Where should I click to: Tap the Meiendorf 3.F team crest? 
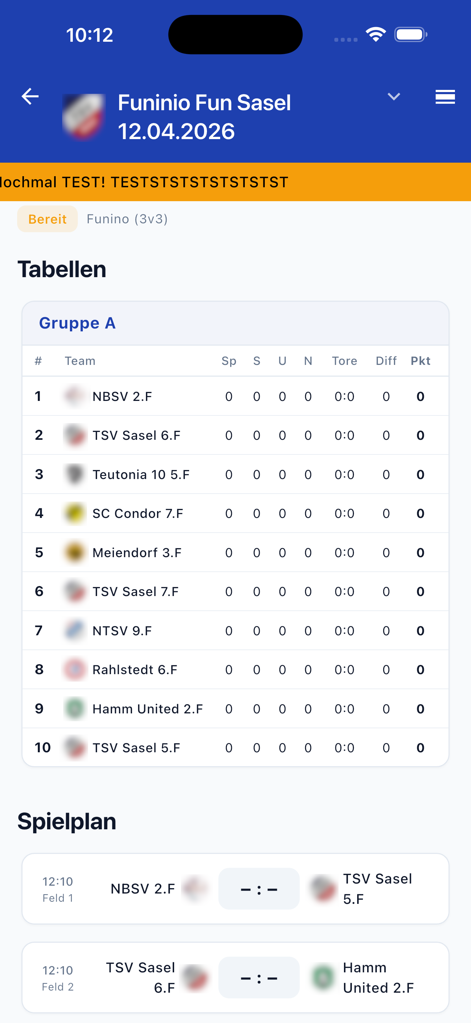click(75, 553)
